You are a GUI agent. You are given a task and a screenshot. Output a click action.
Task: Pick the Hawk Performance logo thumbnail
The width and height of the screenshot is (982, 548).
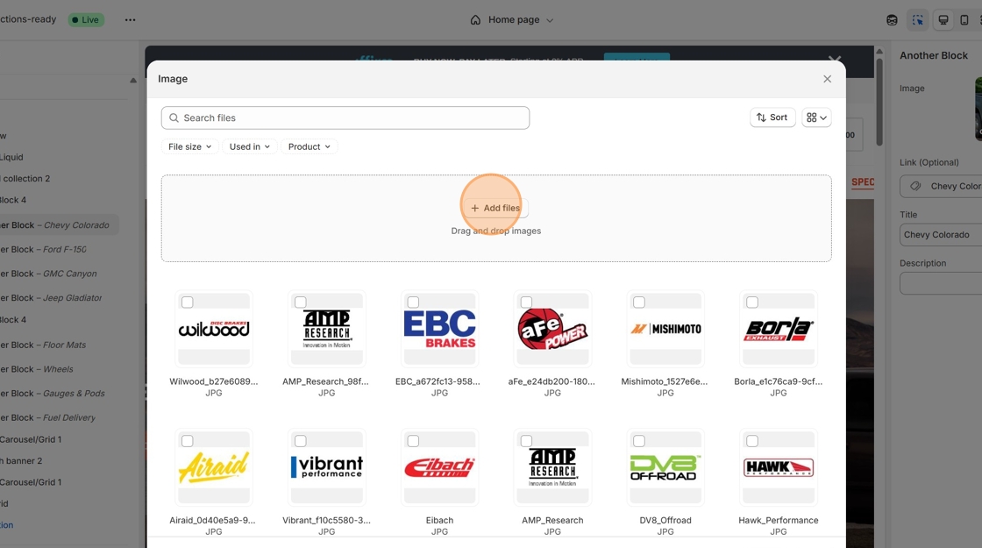pos(779,467)
